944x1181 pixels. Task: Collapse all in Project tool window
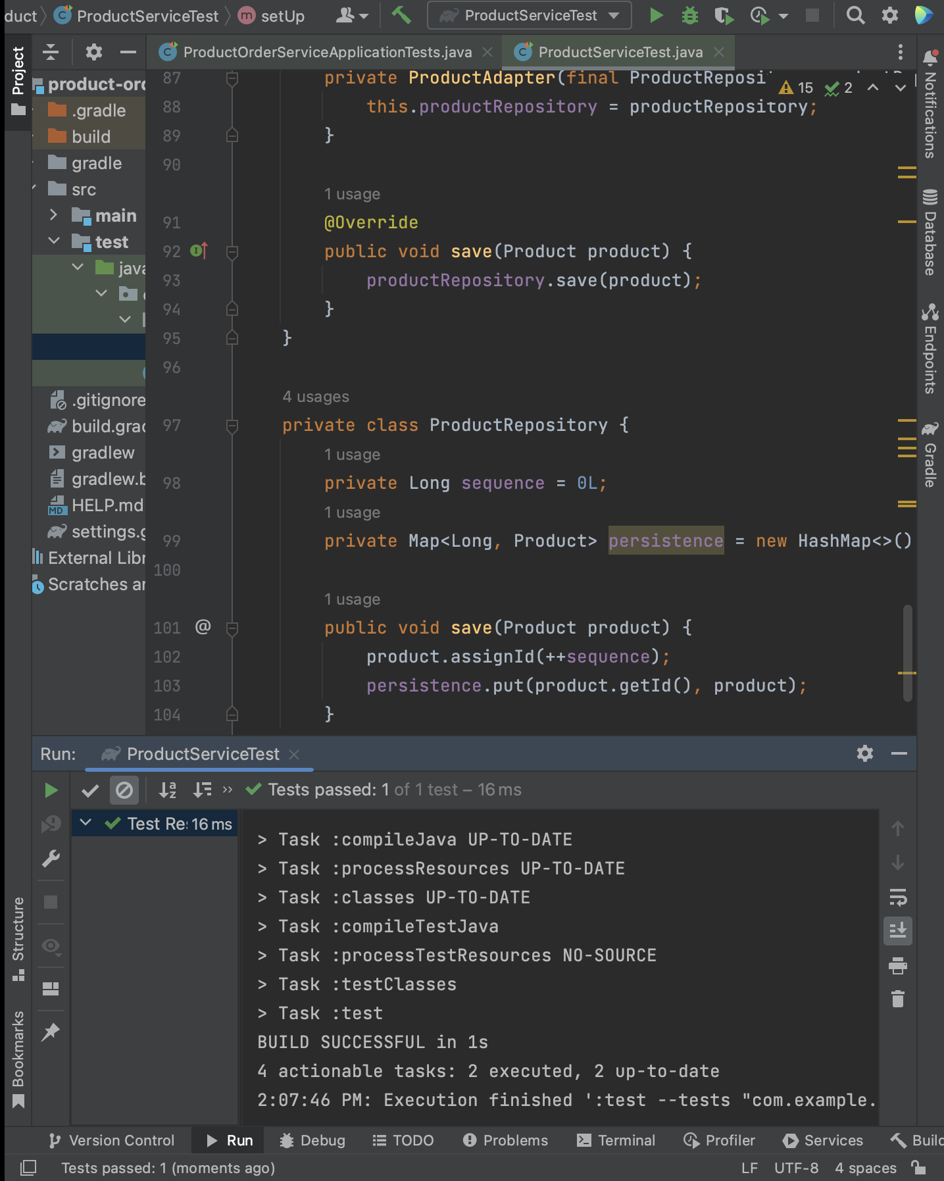click(51, 52)
